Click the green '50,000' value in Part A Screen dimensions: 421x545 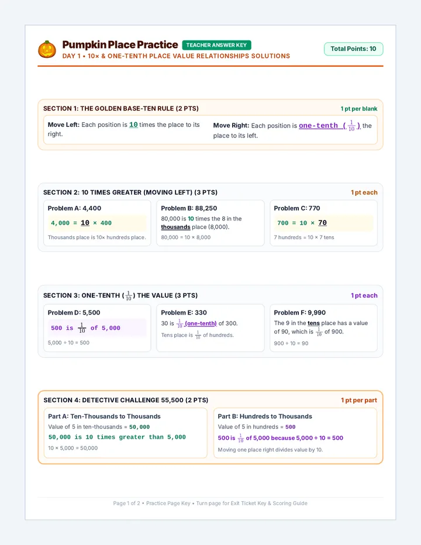pos(139,427)
